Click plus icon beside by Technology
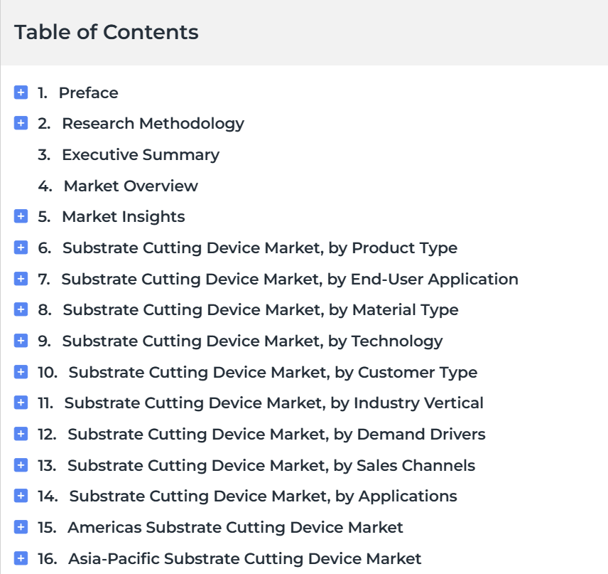Screen dimensions: 608x574 (21, 341)
